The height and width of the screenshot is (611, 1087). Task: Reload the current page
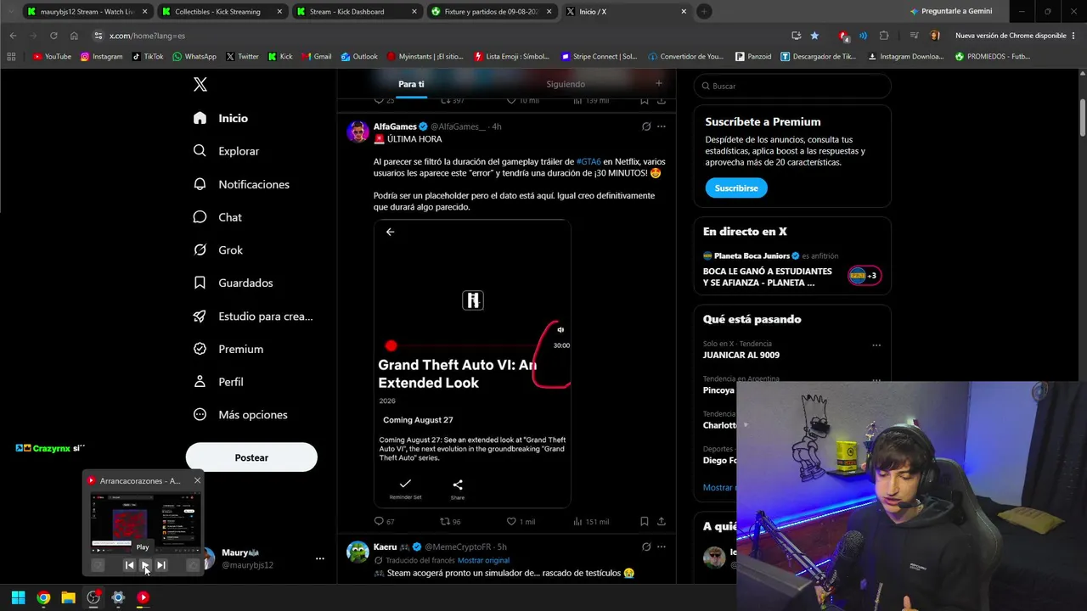point(54,36)
